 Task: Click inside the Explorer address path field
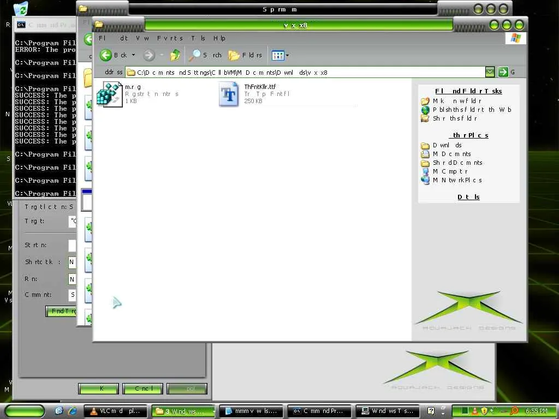click(305, 73)
